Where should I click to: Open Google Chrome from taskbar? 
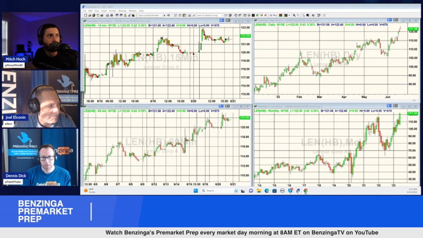point(305,191)
